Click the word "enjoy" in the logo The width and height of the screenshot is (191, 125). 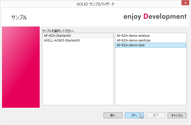132,17
